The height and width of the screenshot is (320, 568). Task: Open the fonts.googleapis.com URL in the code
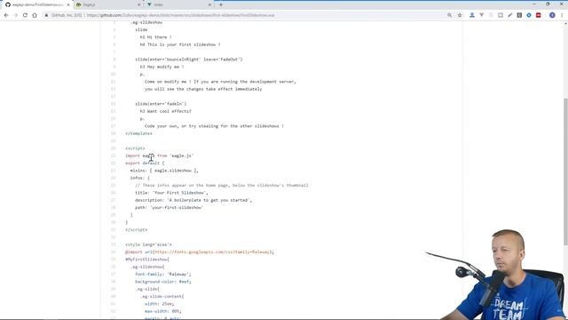click(212, 252)
